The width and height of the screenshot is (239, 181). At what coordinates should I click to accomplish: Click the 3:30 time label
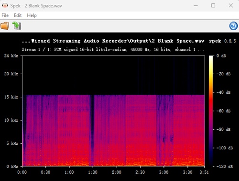pyautogui.click(x=187, y=172)
